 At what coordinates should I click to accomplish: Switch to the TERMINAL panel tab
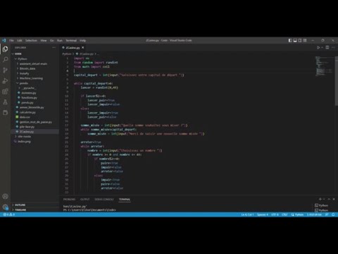(125, 200)
